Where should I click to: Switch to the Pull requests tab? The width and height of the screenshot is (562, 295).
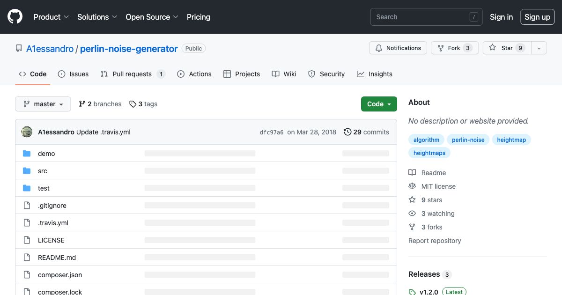pos(132,74)
